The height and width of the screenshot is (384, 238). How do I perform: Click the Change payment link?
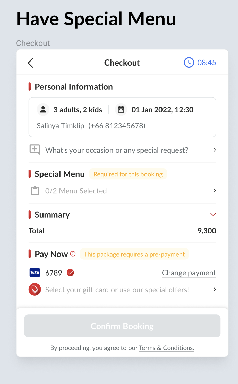coord(189,273)
